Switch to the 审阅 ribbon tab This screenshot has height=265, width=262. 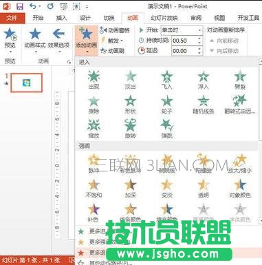[196, 18]
